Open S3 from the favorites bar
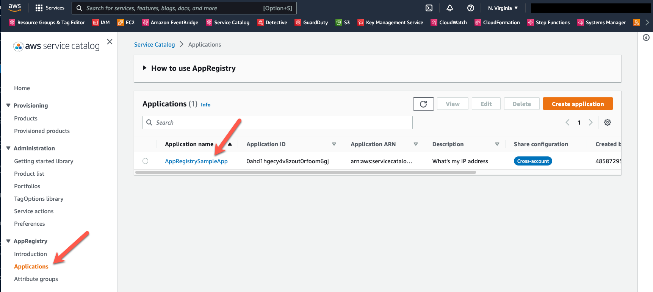Image resolution: width=653 pixels, height=292 pixels. click(x=343, y=22)
